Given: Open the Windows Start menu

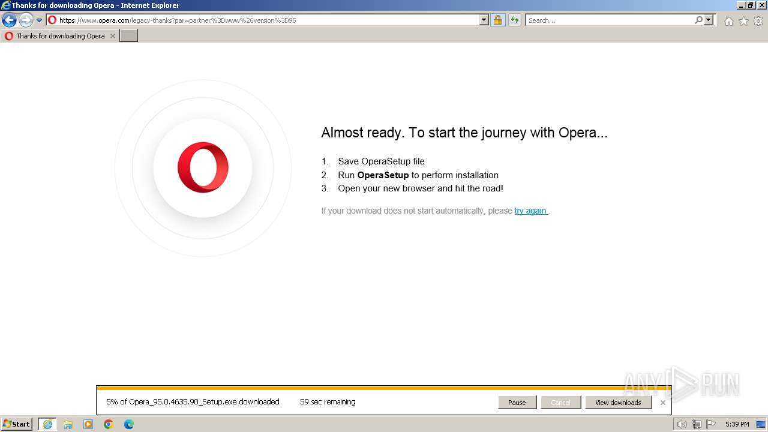Looking at the screenshot, I should pyautogui.click(x=17, y=424).
